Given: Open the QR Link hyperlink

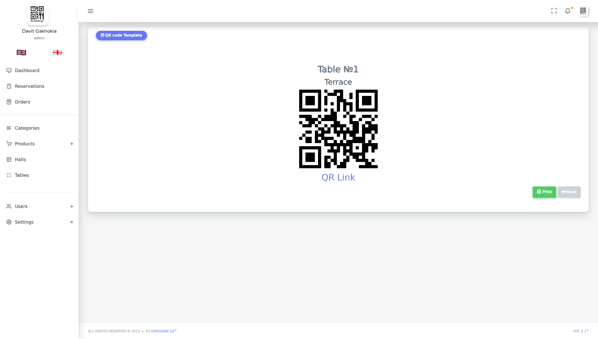Looking at the screenshot, I should [x=338, y=177].
